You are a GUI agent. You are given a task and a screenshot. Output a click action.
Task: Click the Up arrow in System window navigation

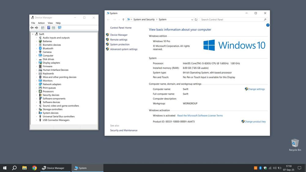(x=123, y=20)
